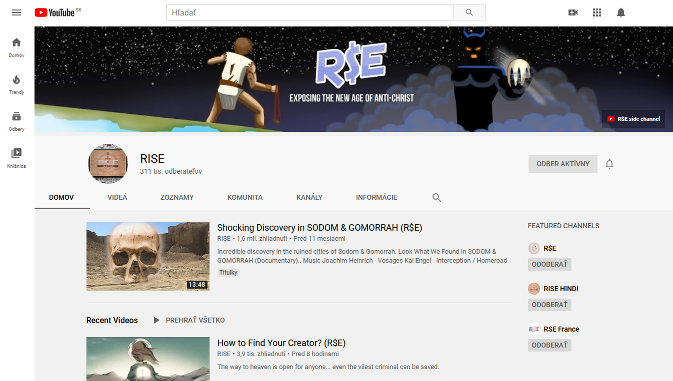Click the R$E featured channel name
Screen dimensions: 673x381
[x=550, y=248]
